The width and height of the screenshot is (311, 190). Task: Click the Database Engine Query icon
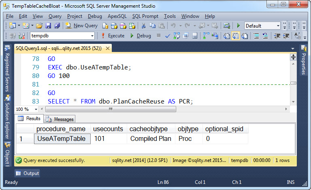(x=105, y=26)
